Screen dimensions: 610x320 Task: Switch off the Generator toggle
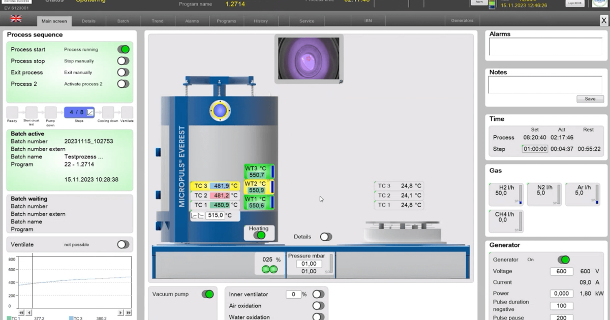(x=564, y=260)
